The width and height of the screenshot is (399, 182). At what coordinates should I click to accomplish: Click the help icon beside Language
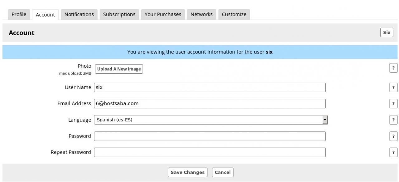tap(393, 120)
